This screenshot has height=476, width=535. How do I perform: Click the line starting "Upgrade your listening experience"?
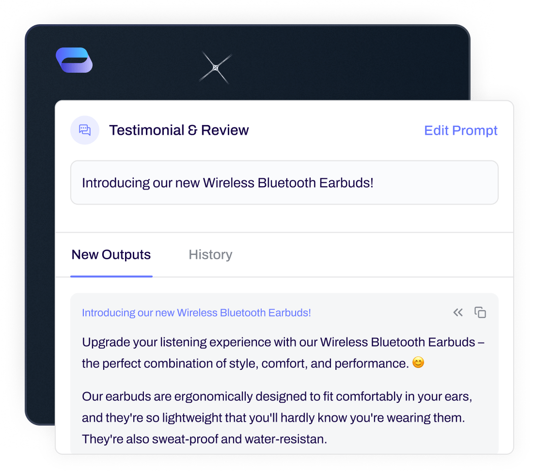(x=283, y=342)
